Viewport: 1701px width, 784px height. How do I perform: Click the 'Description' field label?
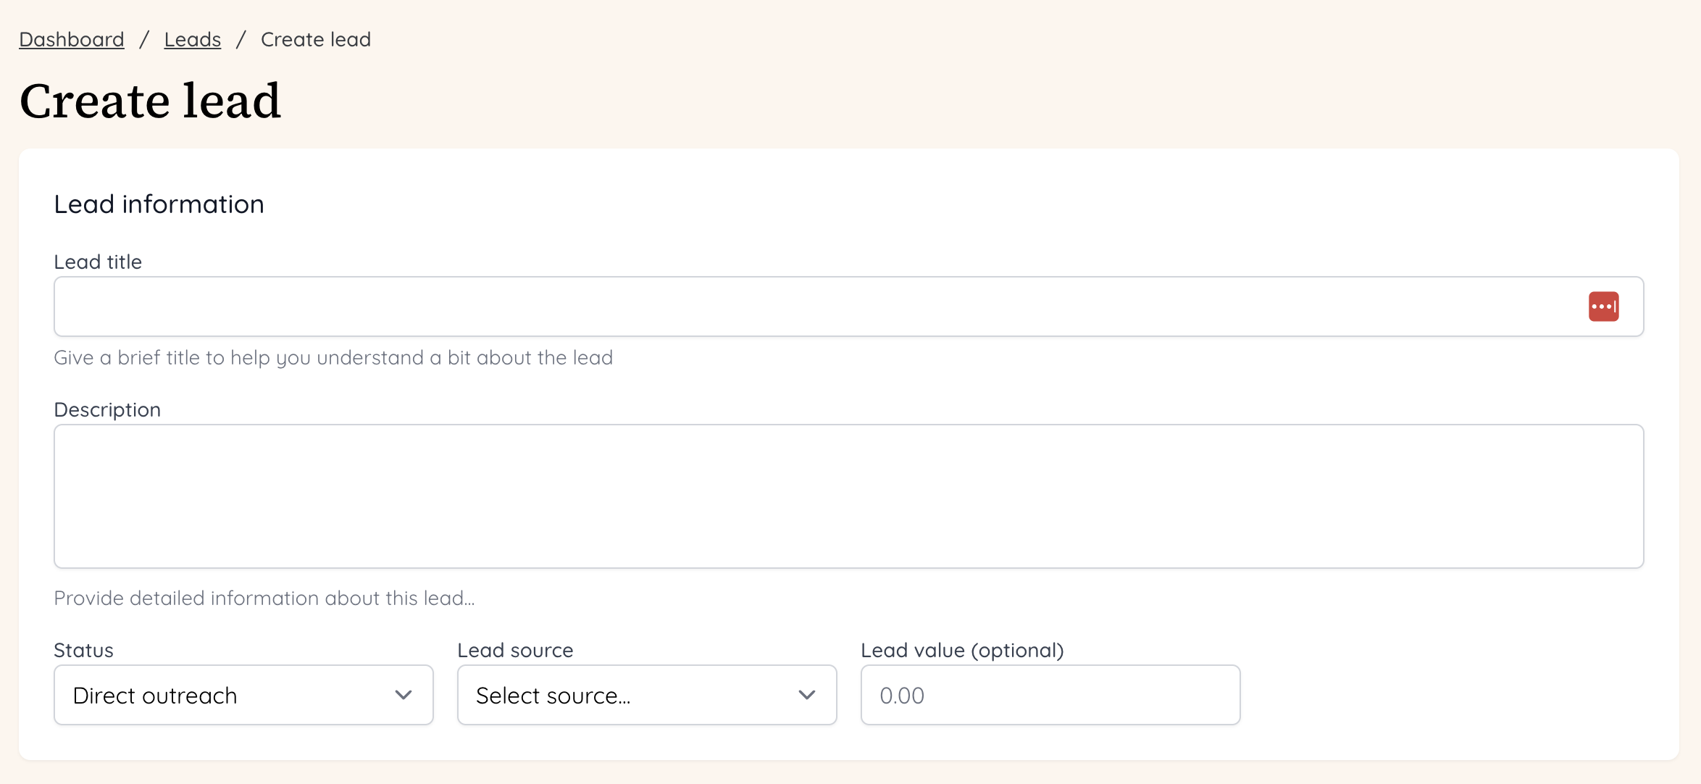click(107, 409)
